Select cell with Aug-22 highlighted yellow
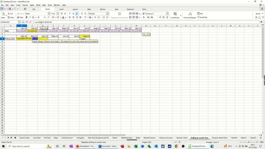265x149 pixels. pos(84,36)
